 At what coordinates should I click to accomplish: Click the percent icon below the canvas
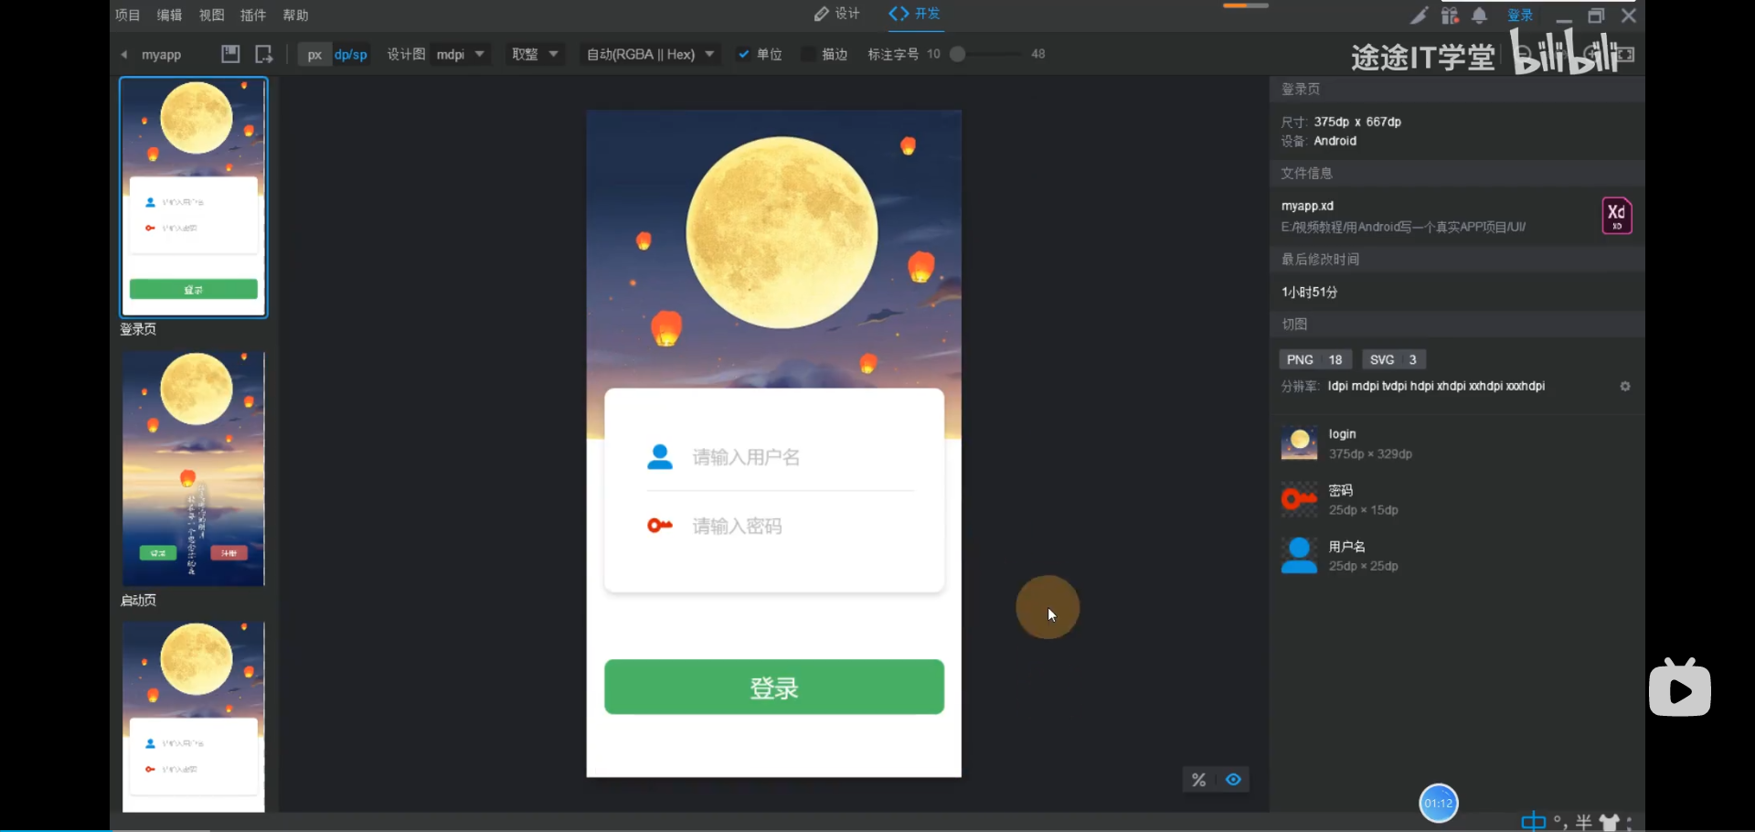click(x=1198, y=780)
